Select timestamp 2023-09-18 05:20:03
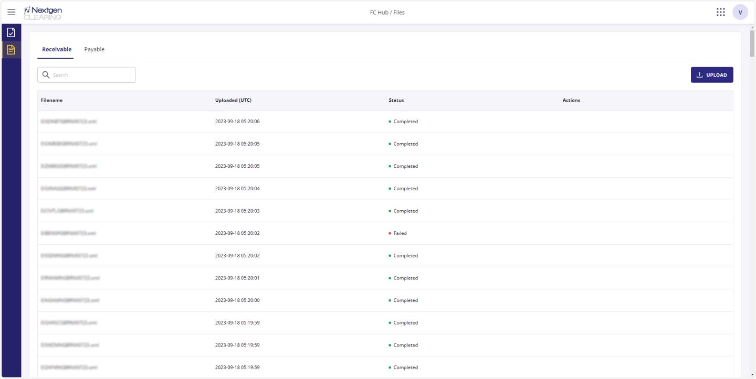The width and height of the screenshot is (756, 379). tap(237, 211)
